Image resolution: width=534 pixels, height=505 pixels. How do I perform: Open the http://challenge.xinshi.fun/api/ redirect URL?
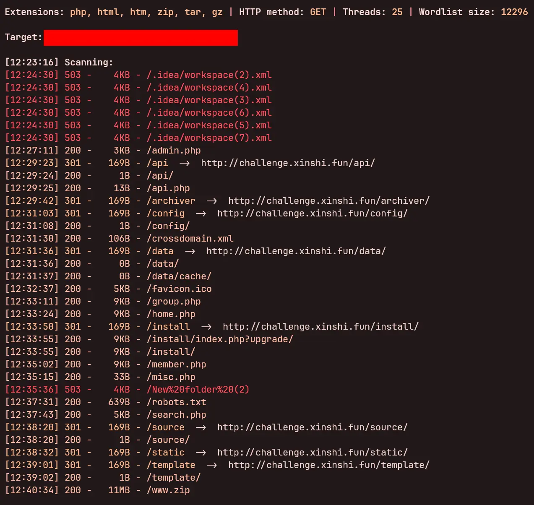[x=288, y=163]
